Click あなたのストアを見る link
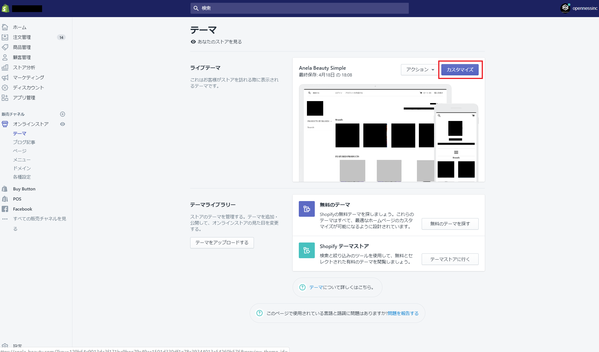 point(220,42)
